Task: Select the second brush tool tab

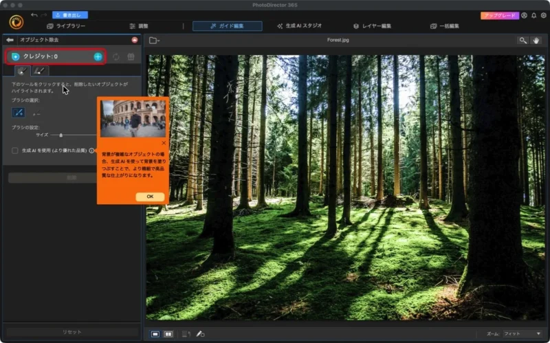Action: coord(40,71)
